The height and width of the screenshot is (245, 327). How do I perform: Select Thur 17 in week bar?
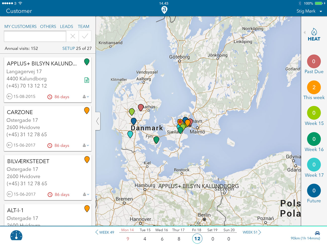click(x=179, y=235)
